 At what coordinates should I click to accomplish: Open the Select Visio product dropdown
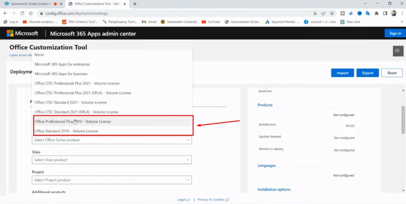112,160
